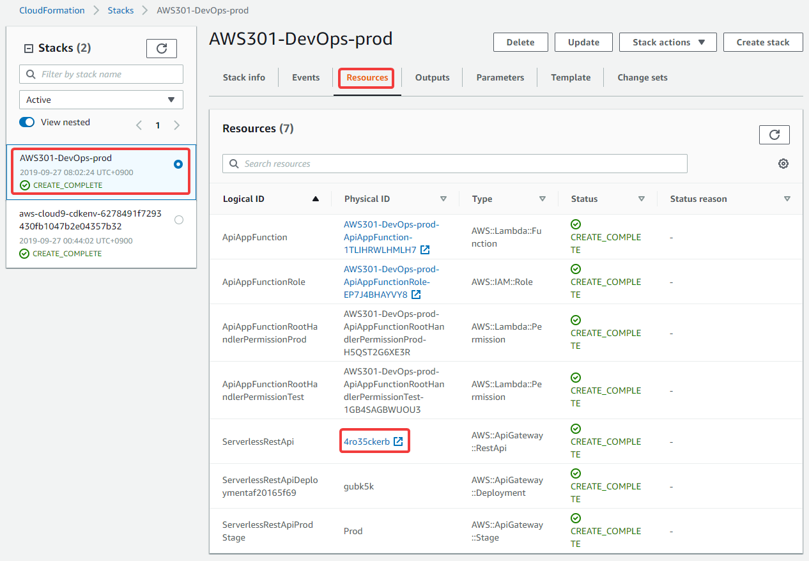Toggle View nested switch

27,122
